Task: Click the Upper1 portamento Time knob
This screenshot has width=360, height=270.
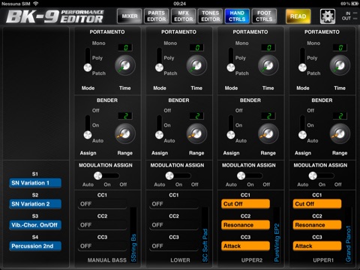Action: 340,65
